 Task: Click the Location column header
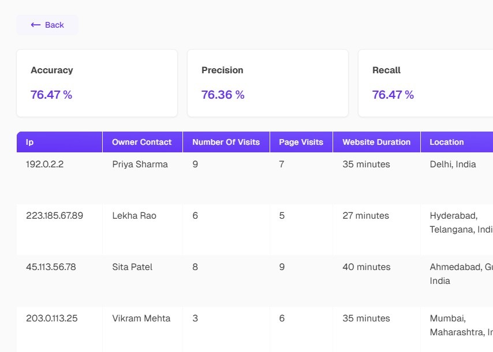pyautogui.click(x=457, y=142)
